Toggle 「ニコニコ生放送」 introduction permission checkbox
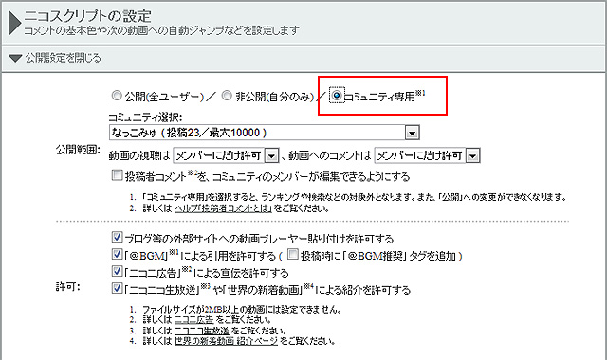607x360 pixels. click(x=117, y=288)
